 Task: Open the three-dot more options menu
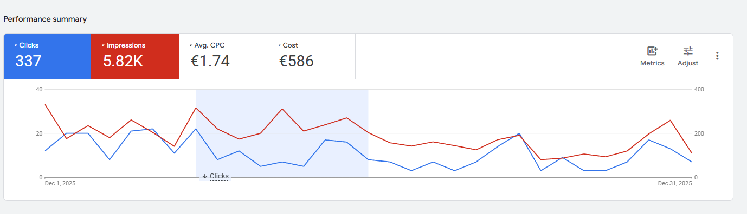(x=717, y=56)
